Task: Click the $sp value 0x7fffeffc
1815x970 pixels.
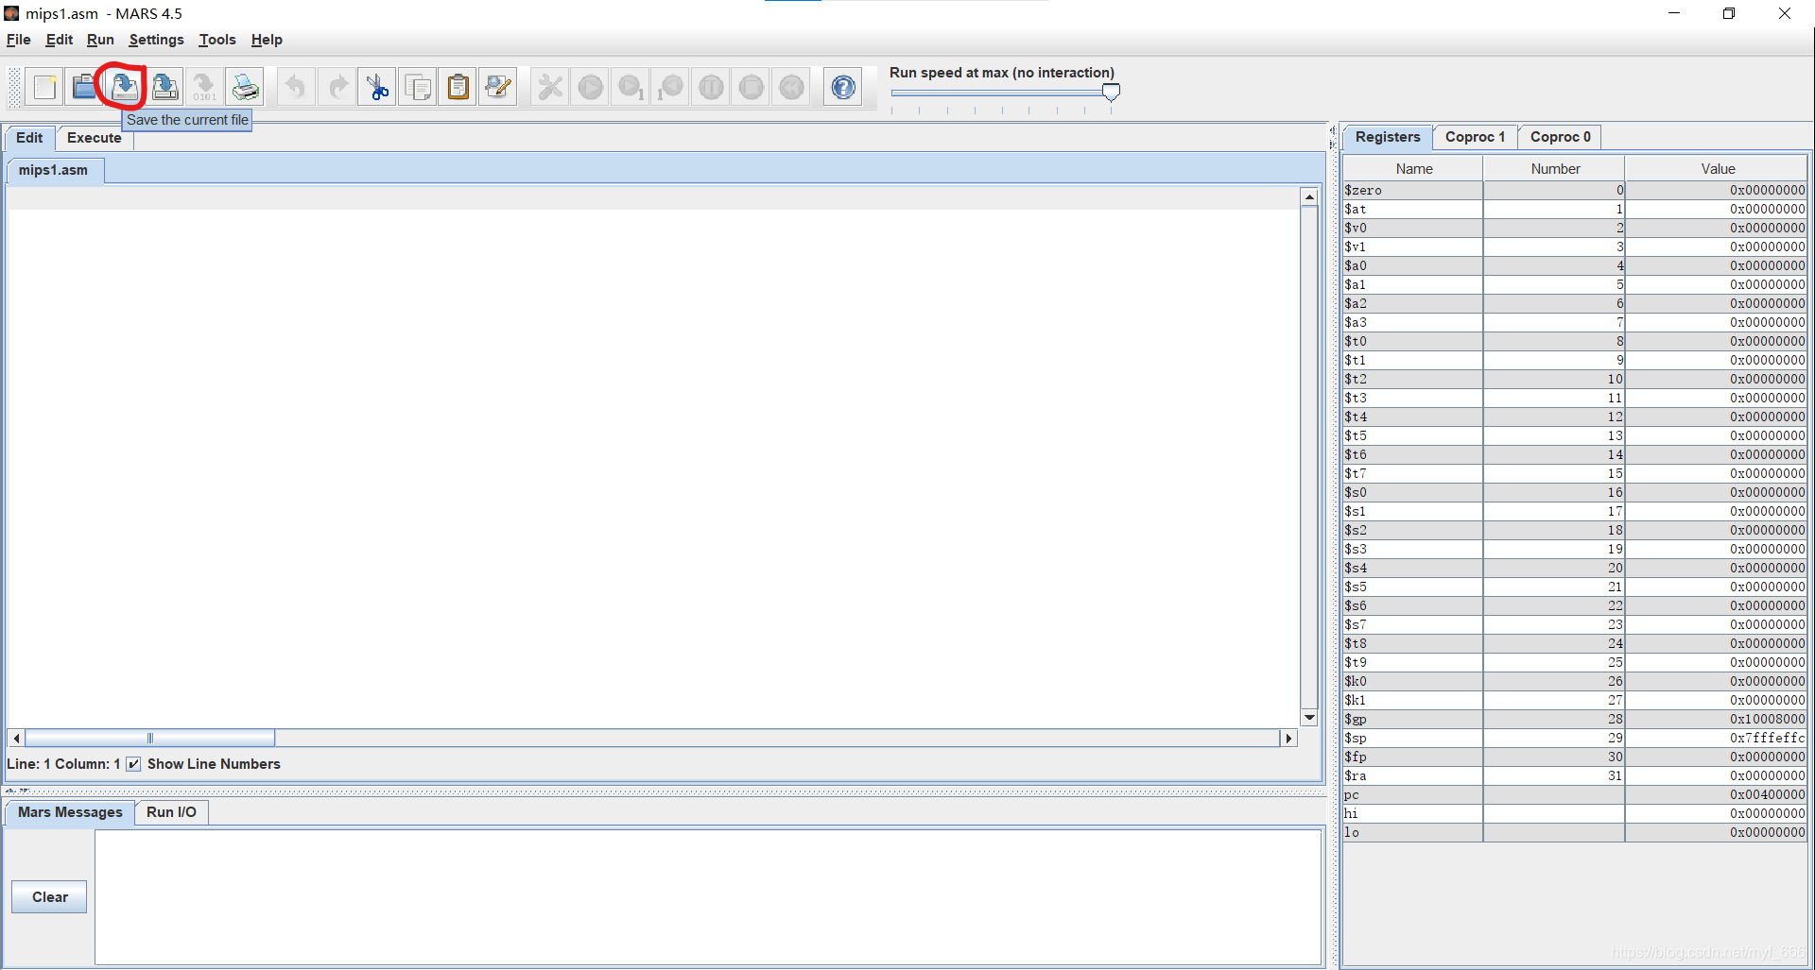Action: pos(1768,738)
